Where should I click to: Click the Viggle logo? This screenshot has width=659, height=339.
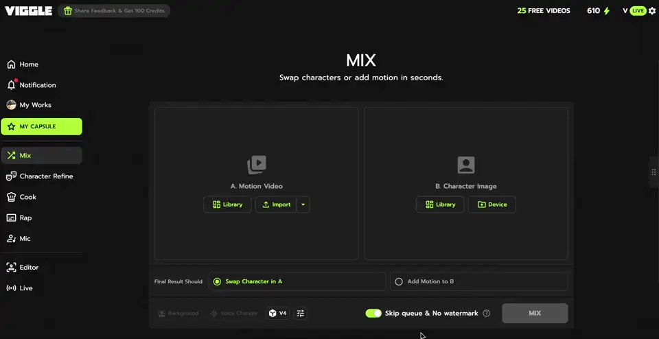click(x=29, y=11)
